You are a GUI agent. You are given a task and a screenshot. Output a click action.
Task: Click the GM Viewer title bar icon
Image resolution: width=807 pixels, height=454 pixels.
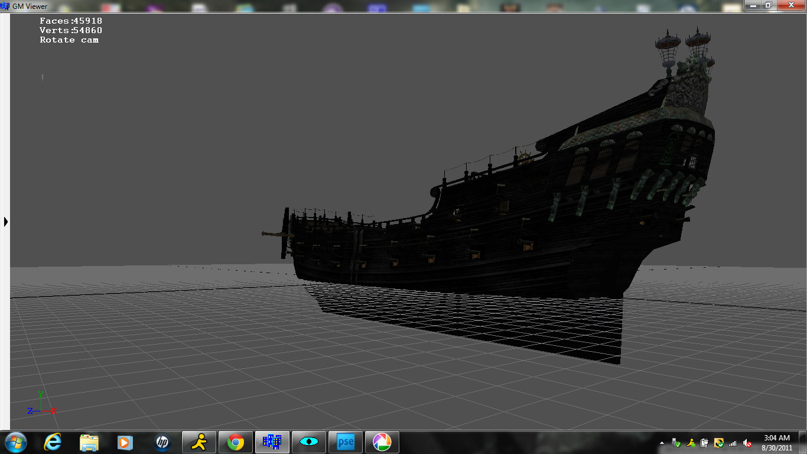pyautogui.click(x=6, y=6)
